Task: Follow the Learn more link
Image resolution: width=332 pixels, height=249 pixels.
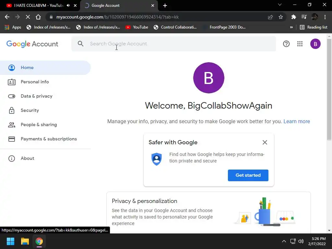Action: 297,121
